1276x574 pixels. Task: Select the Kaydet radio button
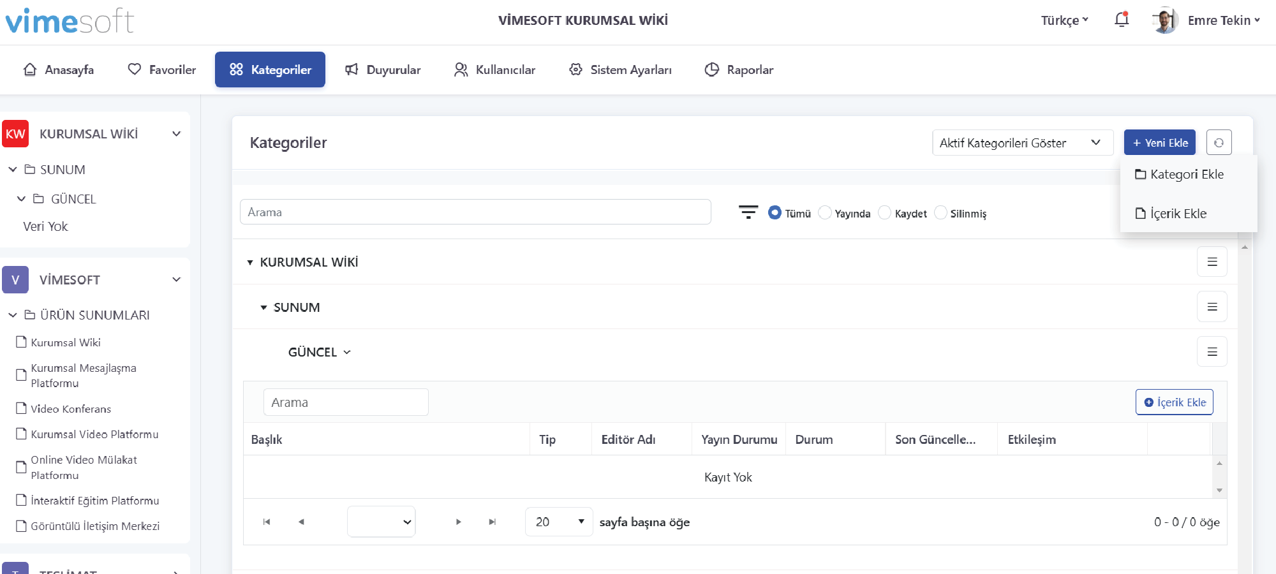point(885,212)
